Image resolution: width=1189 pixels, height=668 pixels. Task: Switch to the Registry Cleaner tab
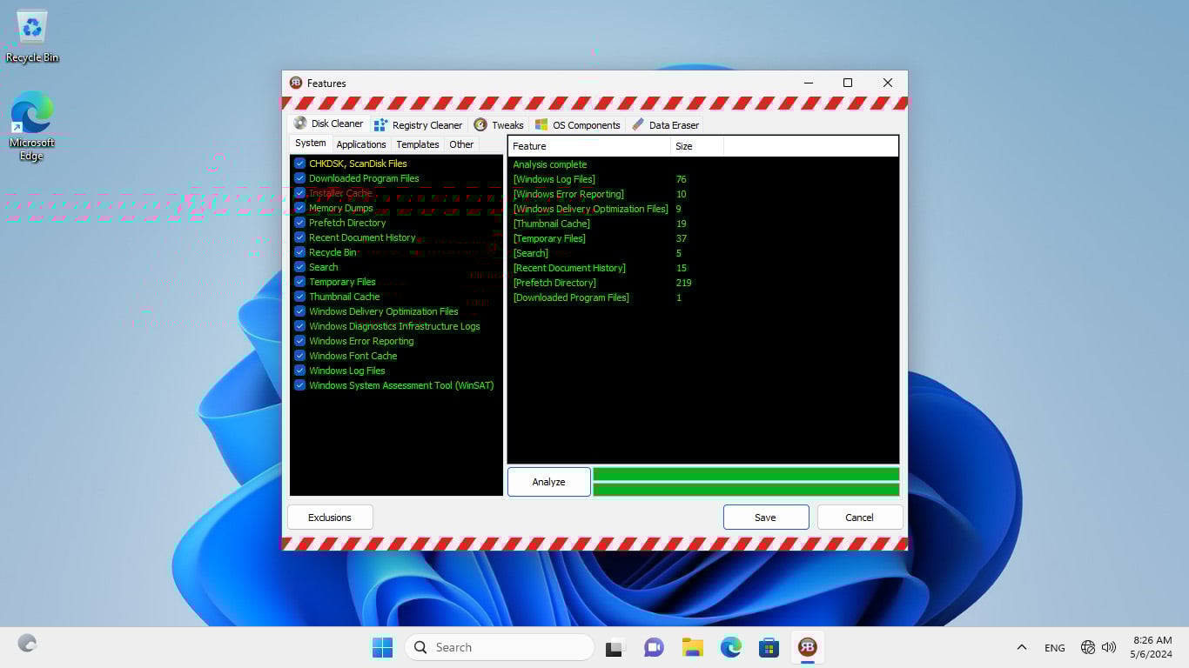point(419,124)
